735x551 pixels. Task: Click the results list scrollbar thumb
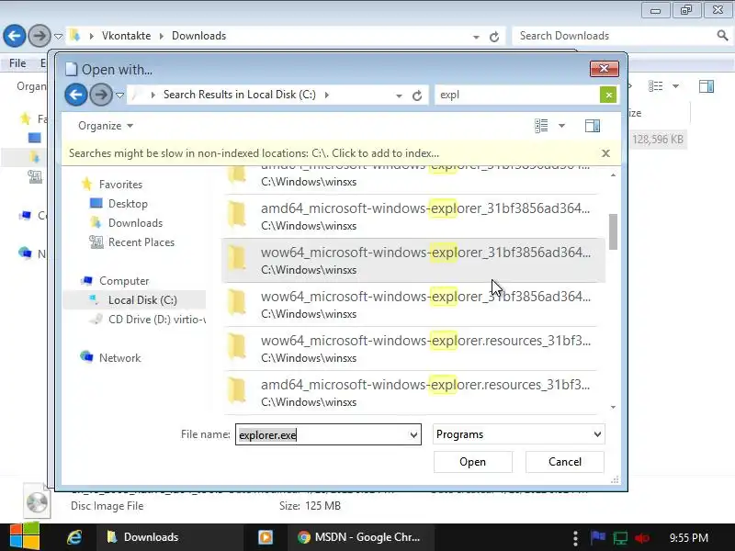click(613, 232)
